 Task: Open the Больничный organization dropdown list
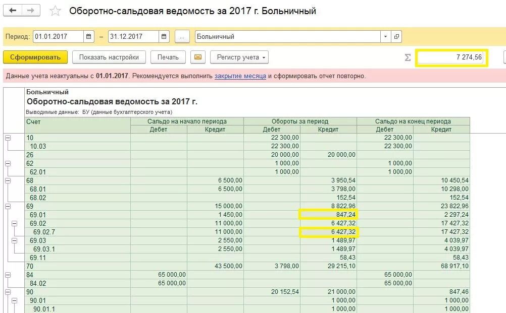385,36
